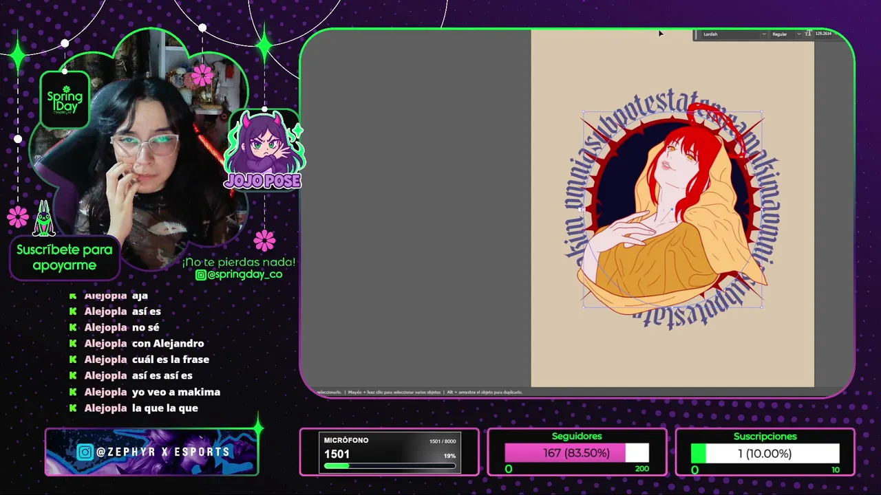881x495 pixels.
Task: Open the Lordish font family dropdown
Action: (734, 34)
